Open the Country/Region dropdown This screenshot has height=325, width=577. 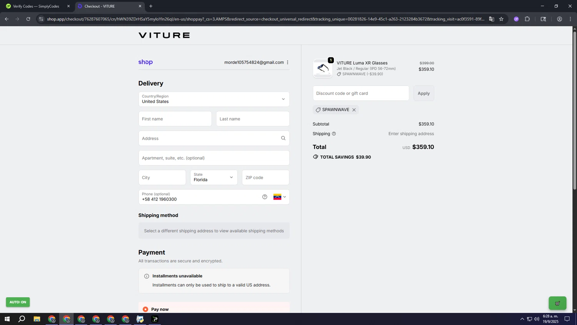tap(214, 99)
